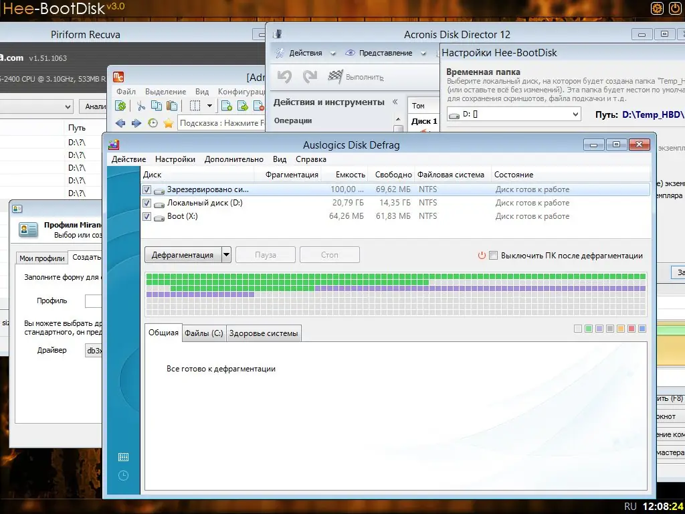Click the orange legend color swatch
The height and width of the screenshot is (514, 685).
pos(621,329)
